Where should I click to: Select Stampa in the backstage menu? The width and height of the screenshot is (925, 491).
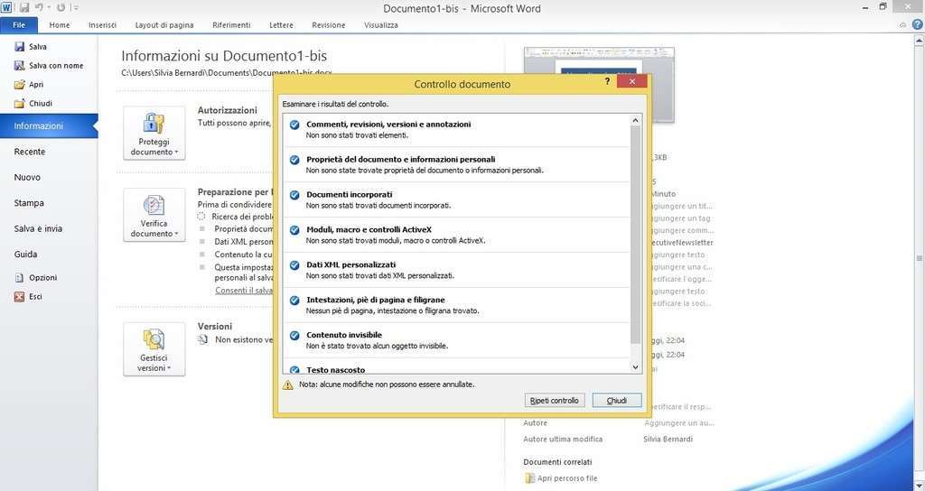(30, 203)
